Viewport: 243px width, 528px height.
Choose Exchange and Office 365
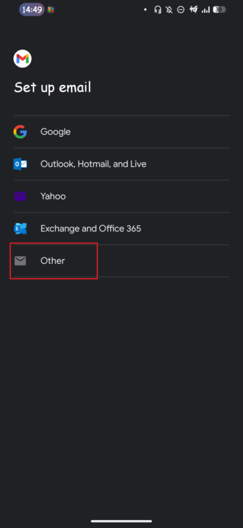pyautogui.click(x=121, y=228)
